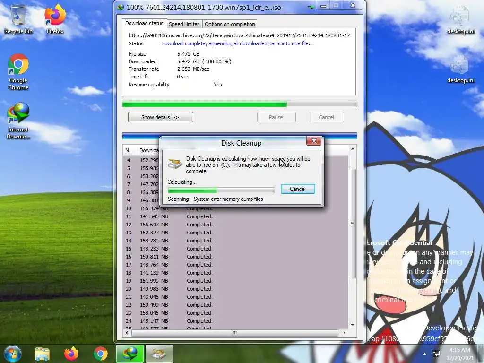Select part row 14 with 158.280 MB

pos(235,241)
